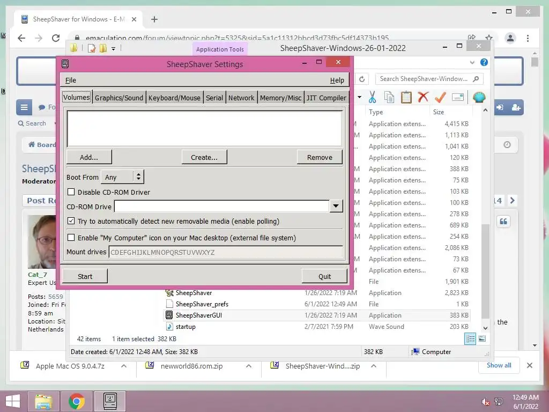Viewport: 549px width, 412px height.
Task: Click the search magnifier in Explorer search box
Action: pos(476,79)
